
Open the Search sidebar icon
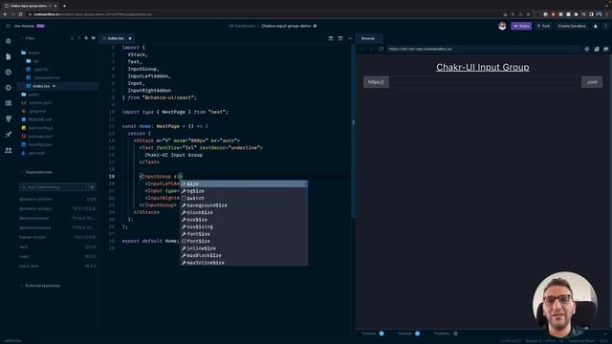(9, 73)
